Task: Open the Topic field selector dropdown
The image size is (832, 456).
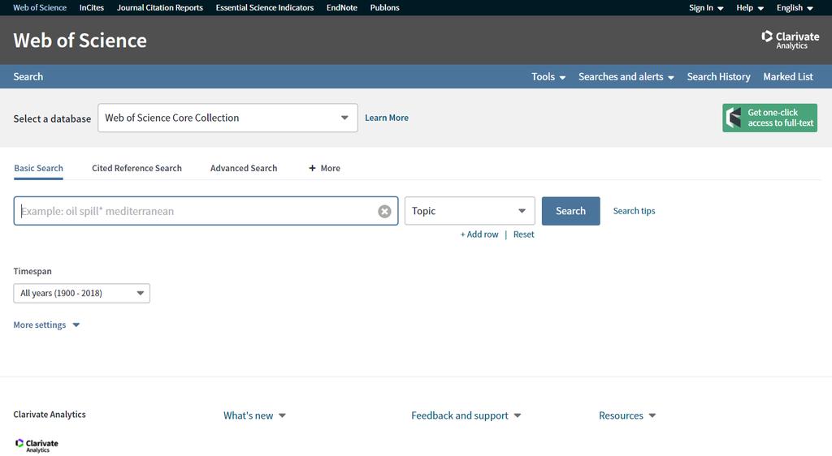Action: coord(470,211)
